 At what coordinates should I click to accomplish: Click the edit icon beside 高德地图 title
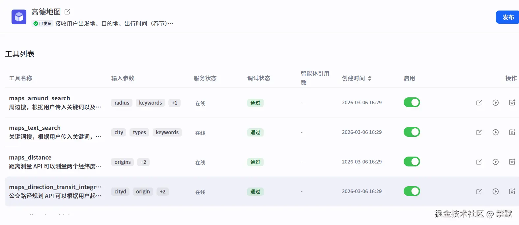(67, 12)
